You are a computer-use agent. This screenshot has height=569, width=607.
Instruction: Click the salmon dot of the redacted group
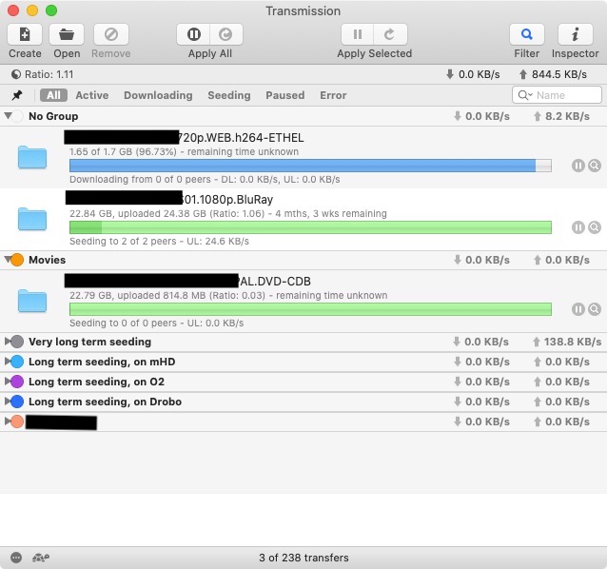pyautogui.click(x=17, y=422)
